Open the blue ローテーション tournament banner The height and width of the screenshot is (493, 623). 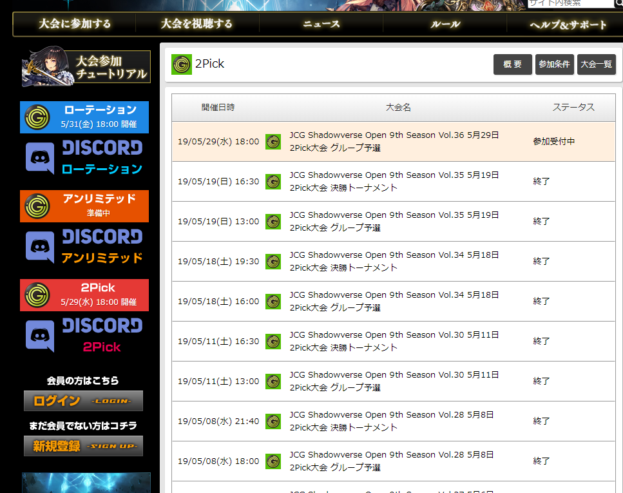pyautogui.click(x=84, y=117)
